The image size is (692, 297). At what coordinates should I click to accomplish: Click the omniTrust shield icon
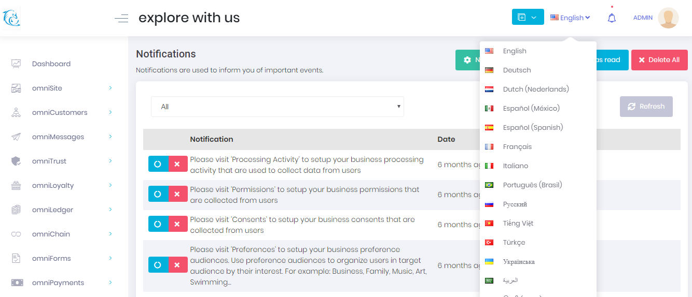16,161
